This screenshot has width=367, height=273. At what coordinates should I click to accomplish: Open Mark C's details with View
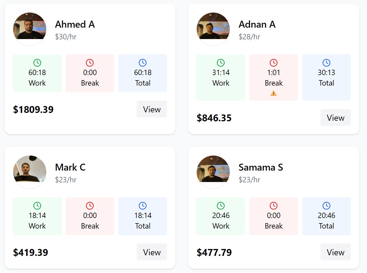[152, 252]
